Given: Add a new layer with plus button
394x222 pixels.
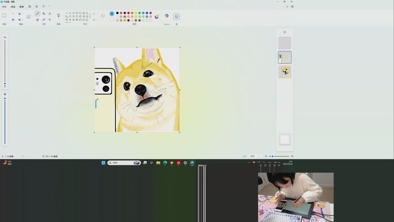Looking at the screenshot, I should coord(285,32).
